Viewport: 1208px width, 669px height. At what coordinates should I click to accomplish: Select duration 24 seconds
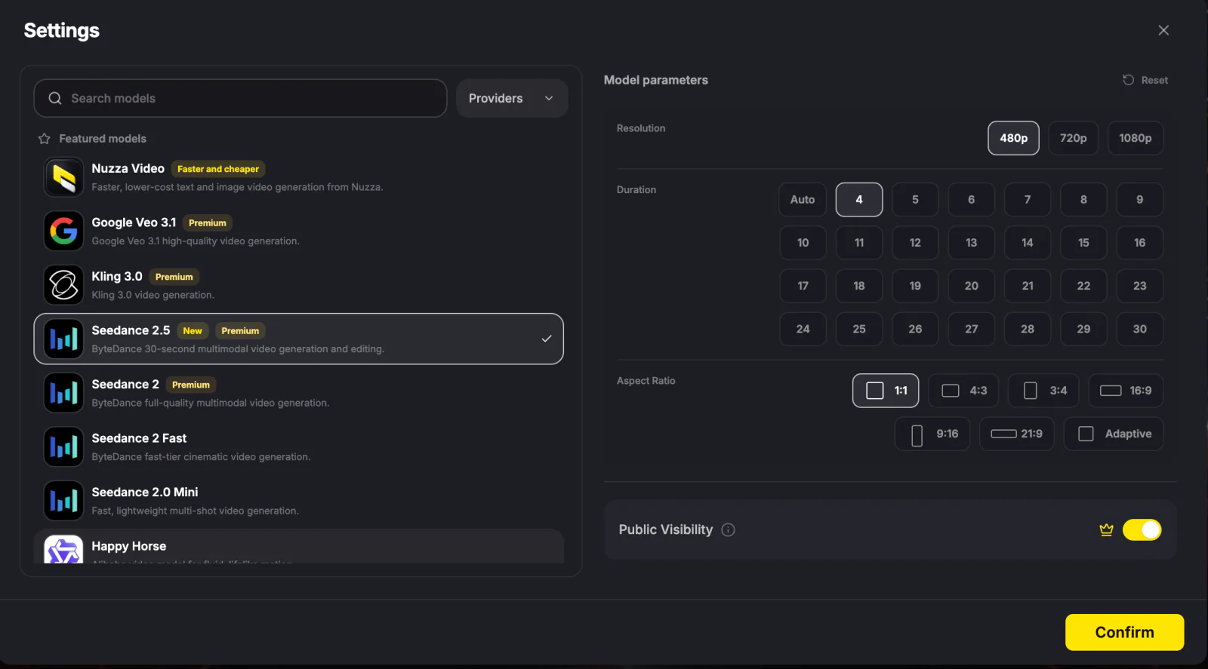coord(803,329)
